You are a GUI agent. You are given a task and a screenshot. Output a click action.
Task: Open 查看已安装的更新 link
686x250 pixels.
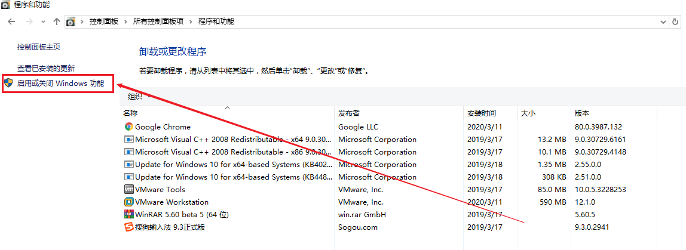(46, 69)
